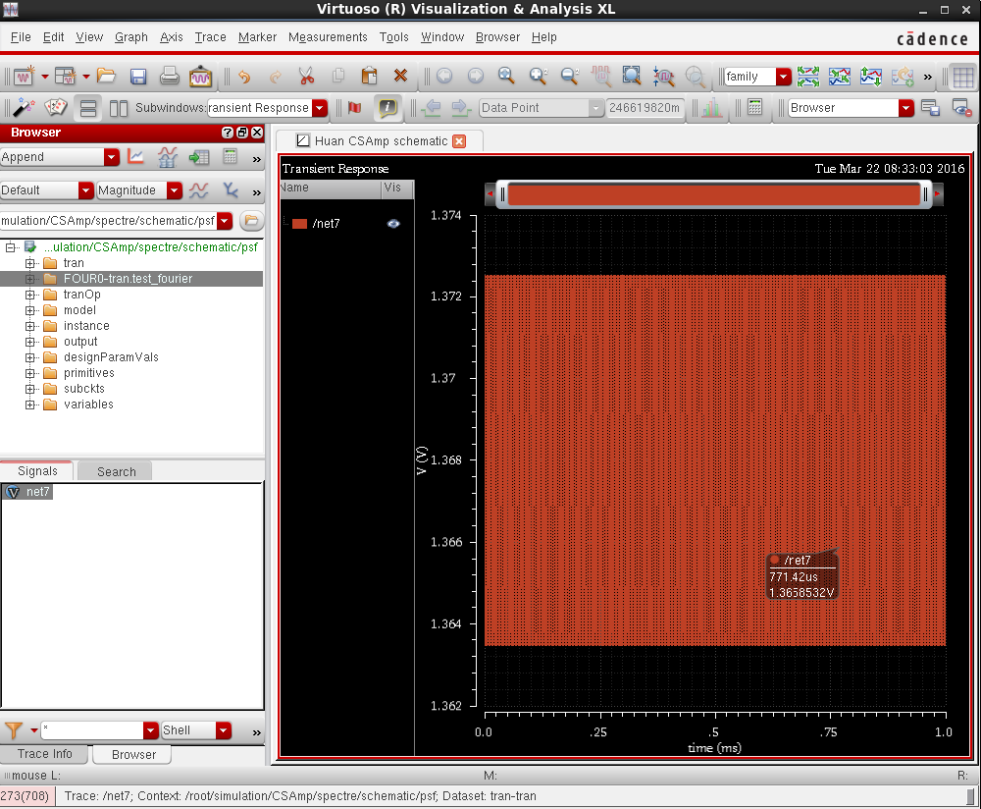Open the calculator icon in main toolbar
The image size is (981, 809).
(x=754, y=108)
